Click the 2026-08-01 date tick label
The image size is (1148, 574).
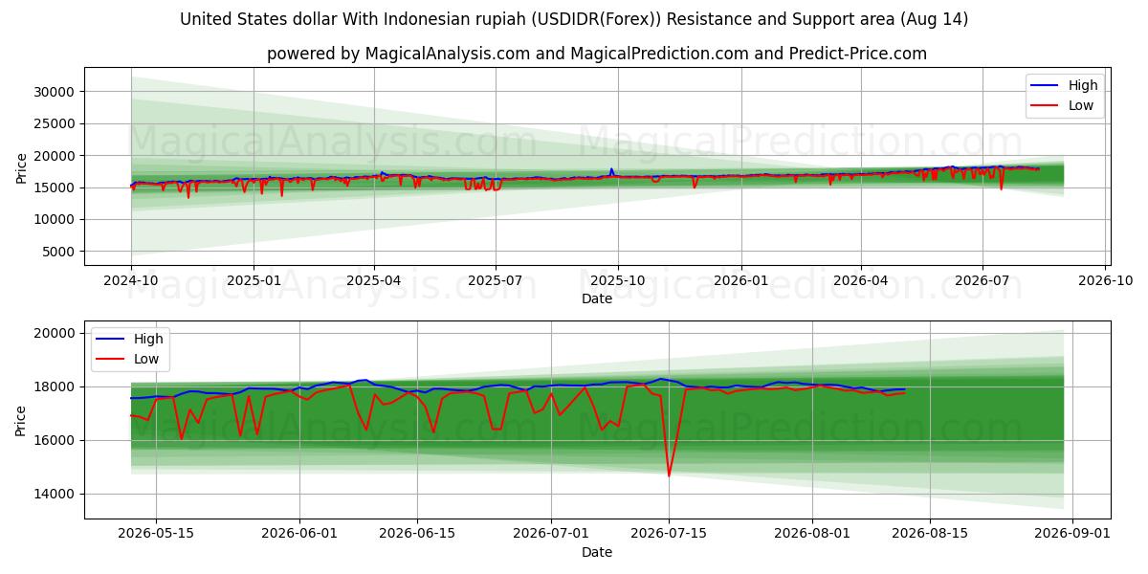pos(812,536)
